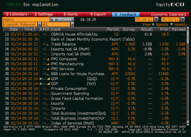
Task: Click the Period column header
Action: pyautogui.click(x=112, y=29)
